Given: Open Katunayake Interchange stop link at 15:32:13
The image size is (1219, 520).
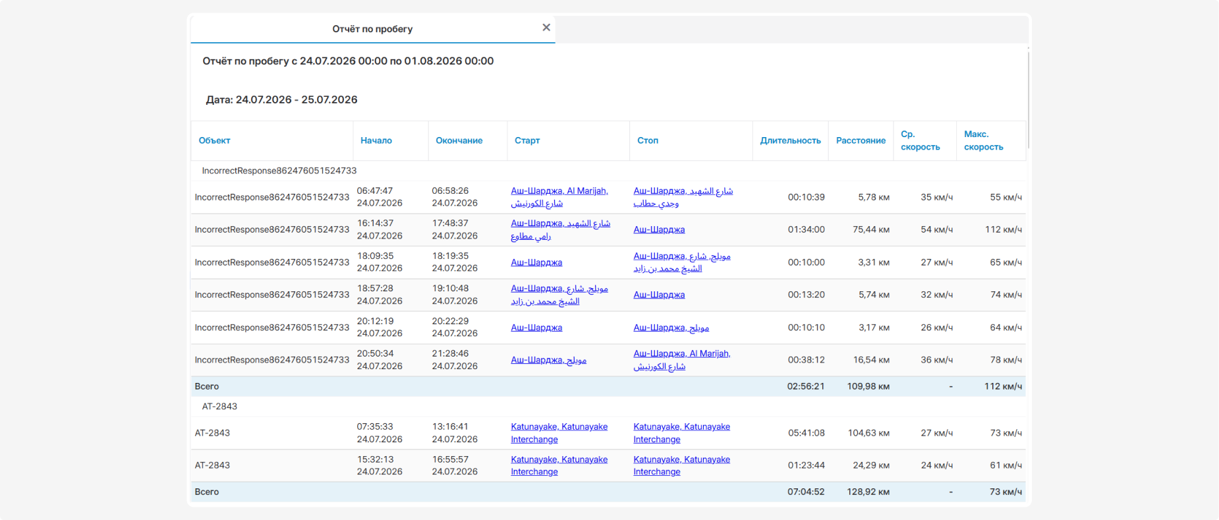Looking at the screenshot, I should tap(681, 465).
